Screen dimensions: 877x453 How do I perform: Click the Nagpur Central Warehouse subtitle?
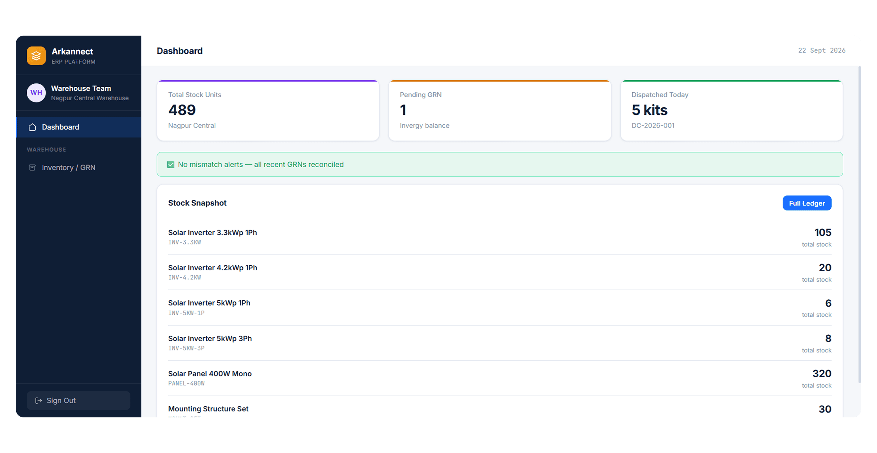click(x=90, y=98)
